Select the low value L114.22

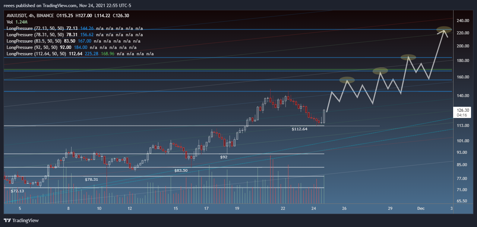click(102, 16)
